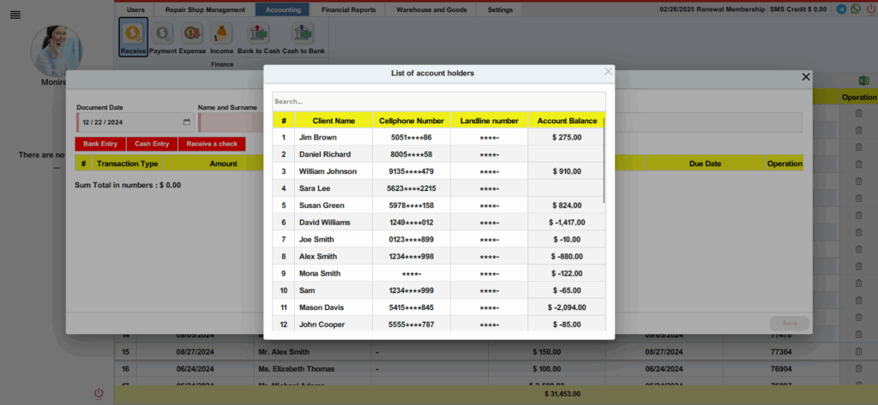This screenshot has height=405, width=878.
Task: Click the Due Date column header
Action: (705, 164)
